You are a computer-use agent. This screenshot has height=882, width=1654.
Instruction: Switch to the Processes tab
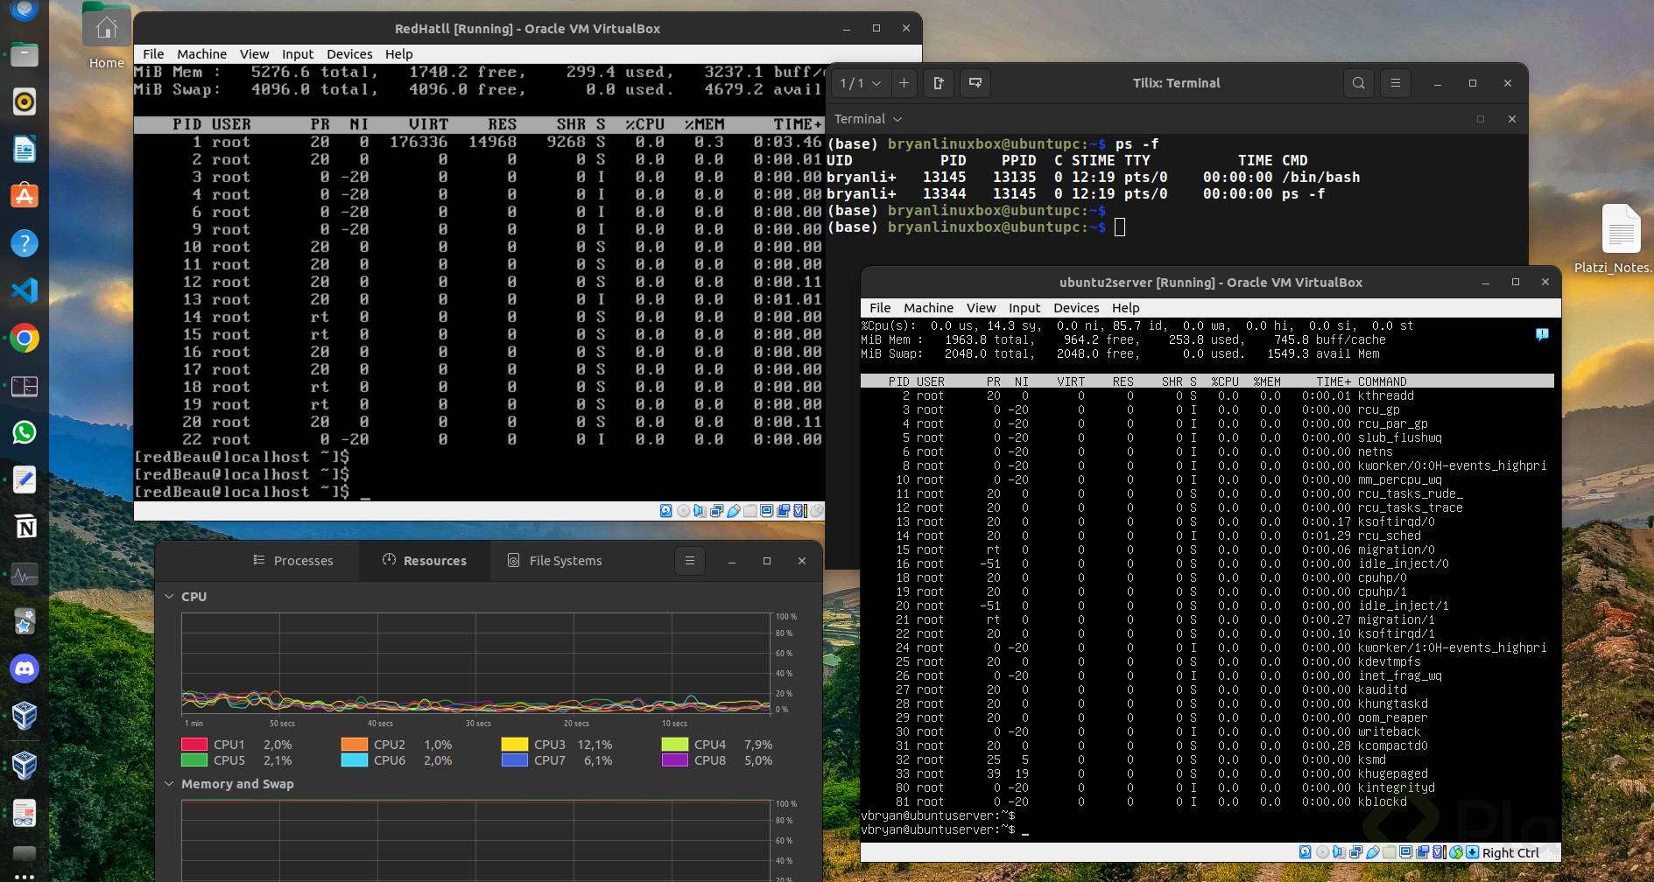293,561
